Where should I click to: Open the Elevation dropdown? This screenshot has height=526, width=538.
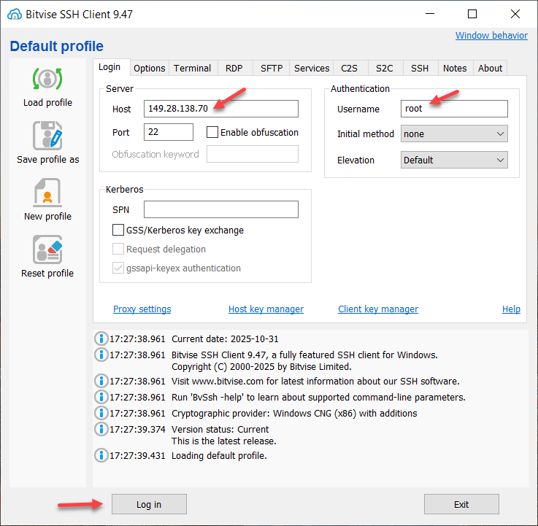(454, 160)
